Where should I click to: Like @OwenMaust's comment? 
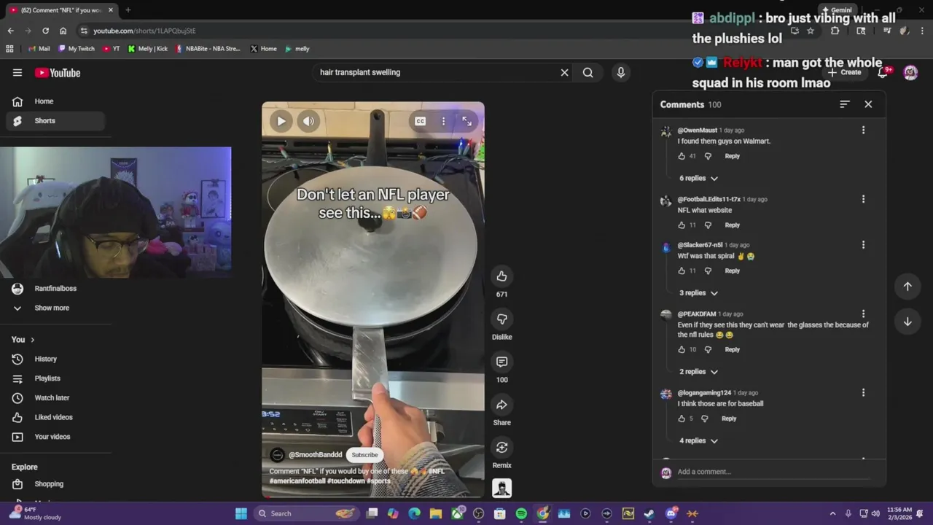682,156
